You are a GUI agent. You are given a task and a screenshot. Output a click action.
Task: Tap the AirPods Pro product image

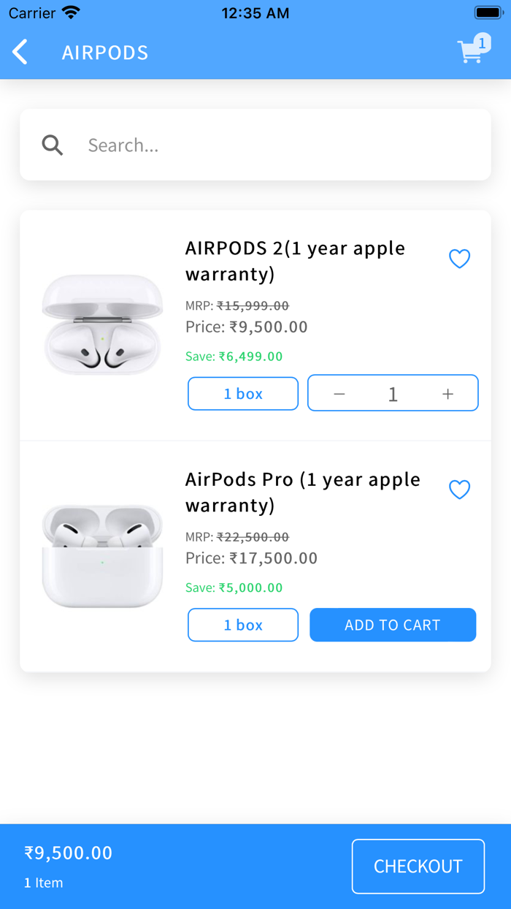[x=102, y=555]
